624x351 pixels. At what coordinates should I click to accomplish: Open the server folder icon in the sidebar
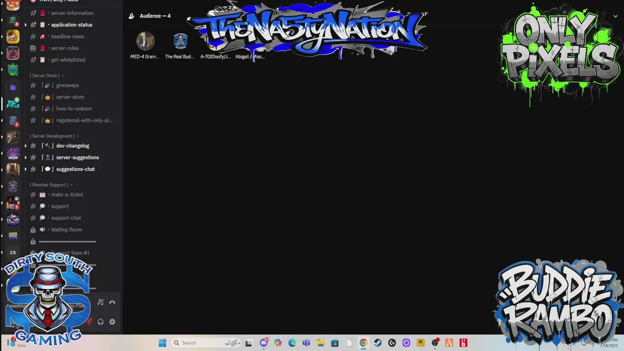tap(13, 87)
